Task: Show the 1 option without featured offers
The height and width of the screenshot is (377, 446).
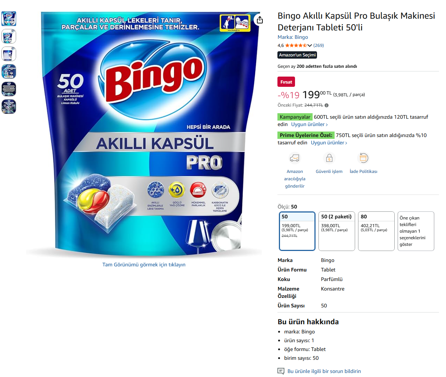Action: [x=416, y=231]
